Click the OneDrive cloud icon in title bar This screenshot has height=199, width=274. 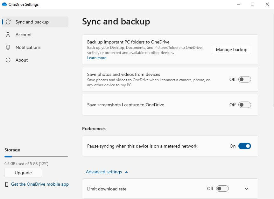coord(4,4)
